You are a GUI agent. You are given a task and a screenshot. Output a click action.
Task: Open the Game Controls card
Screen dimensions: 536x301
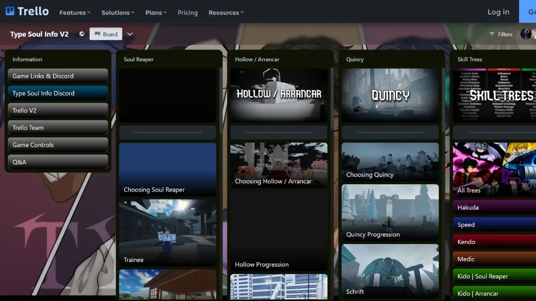coord(58,144)
